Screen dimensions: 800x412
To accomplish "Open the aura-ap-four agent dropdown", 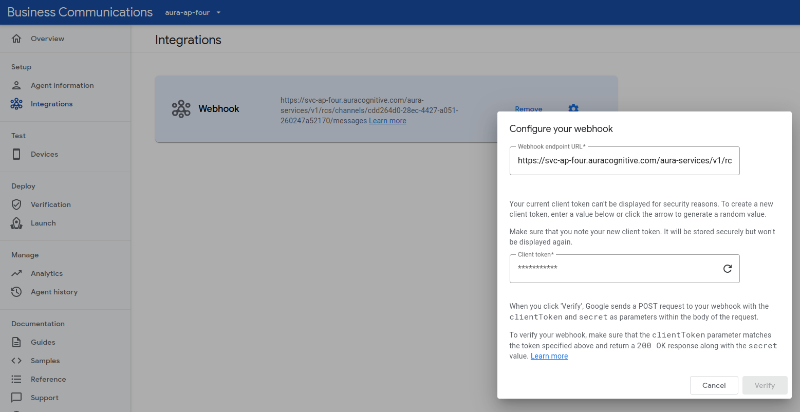I will (x=193, y=12).
